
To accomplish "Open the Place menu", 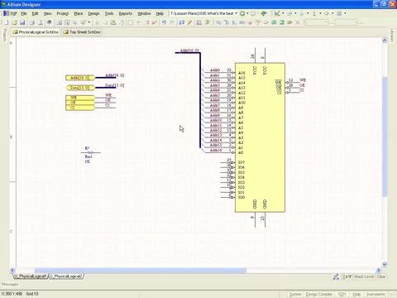I will 79,13.
